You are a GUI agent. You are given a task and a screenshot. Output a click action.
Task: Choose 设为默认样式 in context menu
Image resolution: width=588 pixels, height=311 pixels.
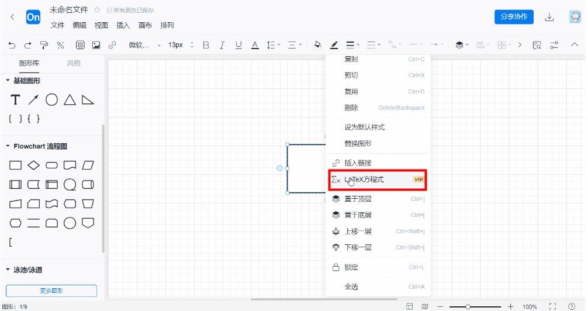click(x=377, y=127)
